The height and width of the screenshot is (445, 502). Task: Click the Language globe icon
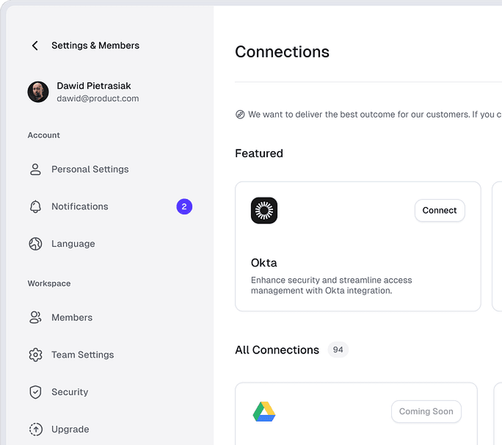pos(35,244)
